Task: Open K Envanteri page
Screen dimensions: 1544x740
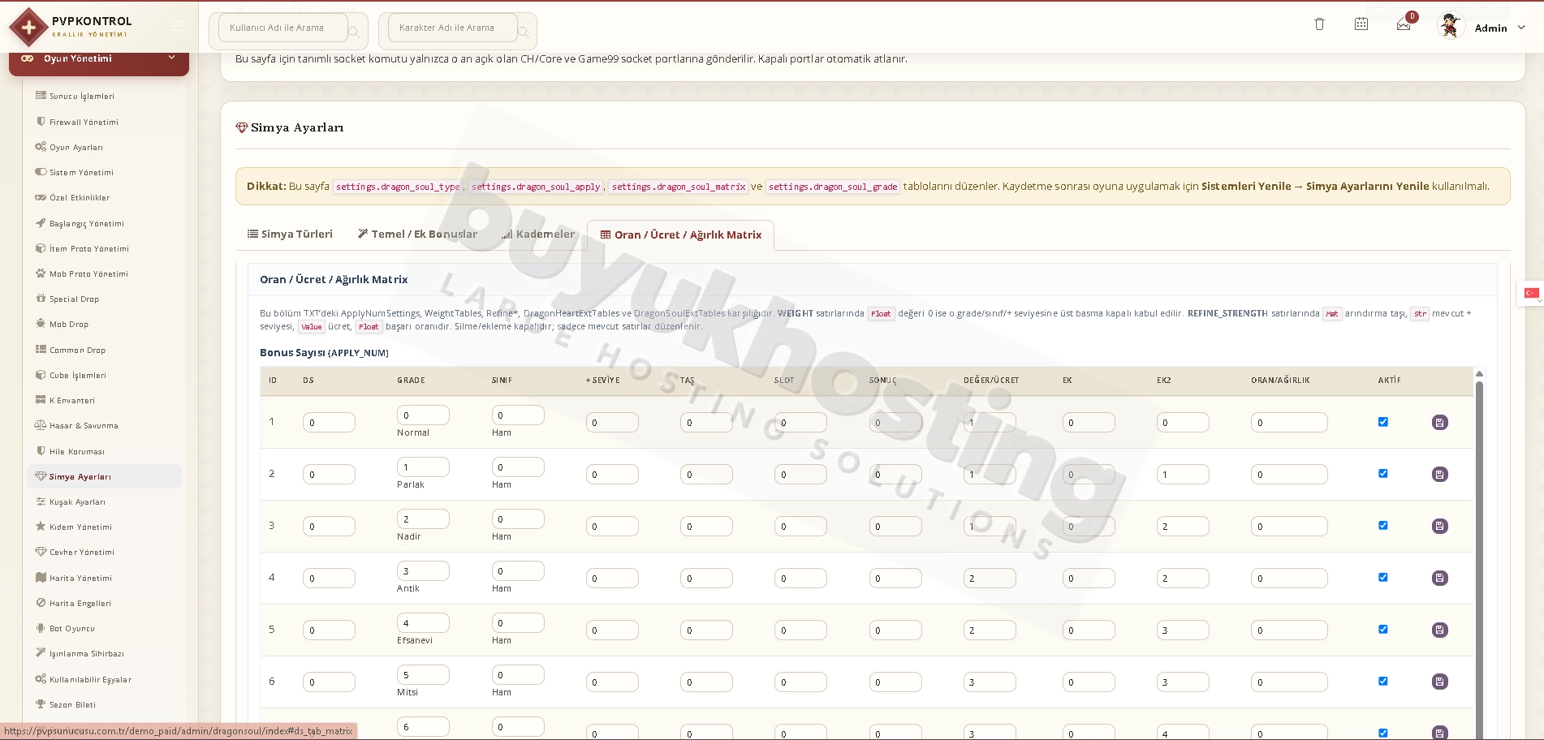Action: [x=72, y=401]
